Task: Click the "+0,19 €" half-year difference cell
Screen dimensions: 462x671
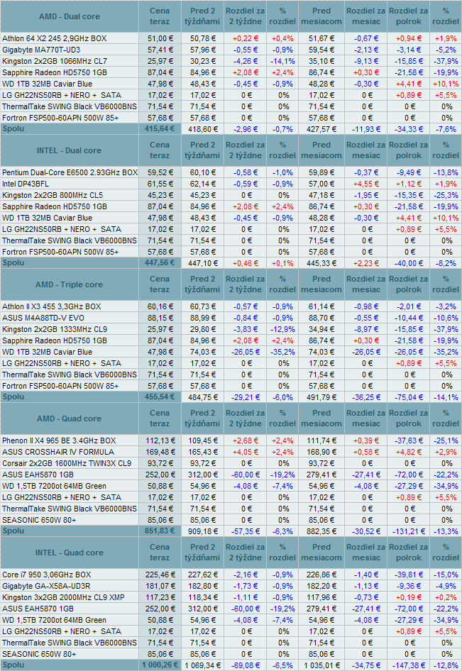Action: click(409, 597)
